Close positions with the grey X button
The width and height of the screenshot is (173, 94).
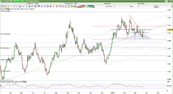coord(72,4)
